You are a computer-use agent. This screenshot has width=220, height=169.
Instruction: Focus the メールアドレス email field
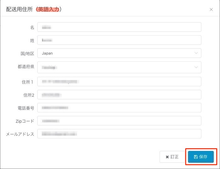pos(119,134)
